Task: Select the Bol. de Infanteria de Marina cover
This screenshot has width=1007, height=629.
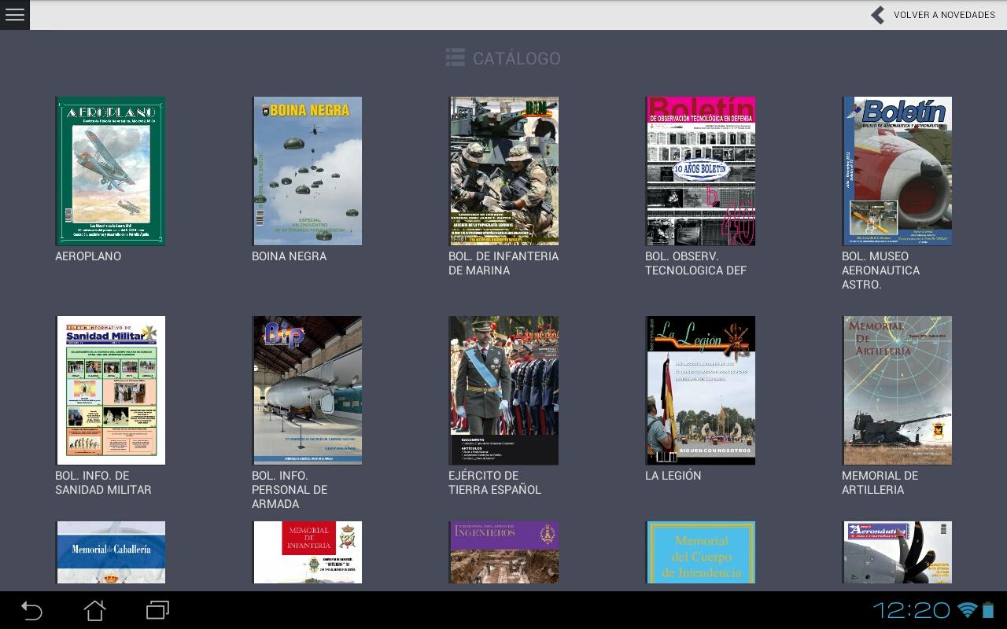Action: tap(503, 171)
